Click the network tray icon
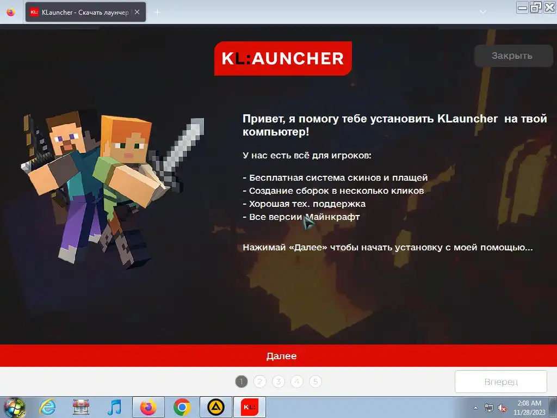 [489, 408]
